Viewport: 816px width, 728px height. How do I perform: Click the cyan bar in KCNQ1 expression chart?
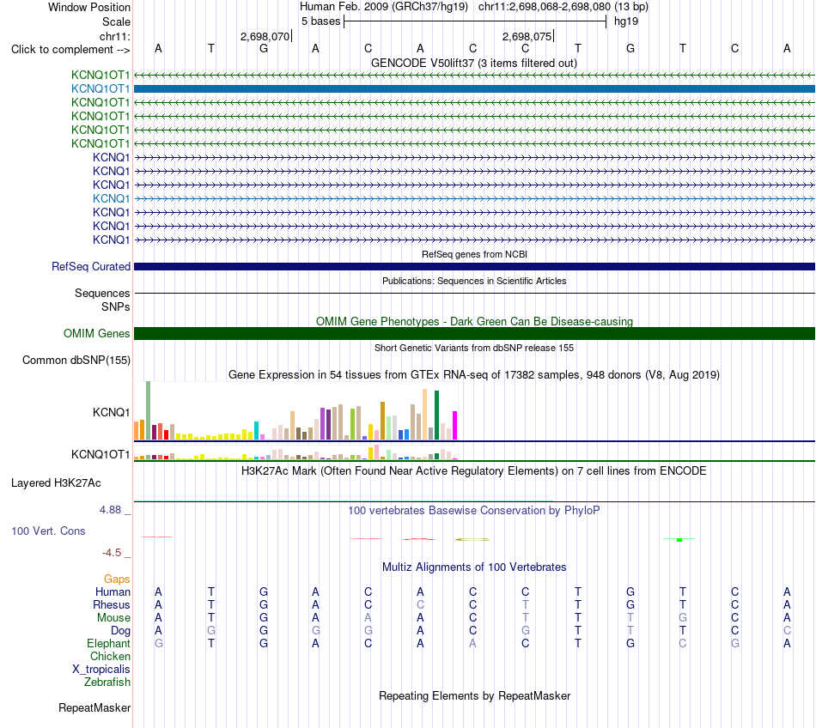tap(256, 431)
